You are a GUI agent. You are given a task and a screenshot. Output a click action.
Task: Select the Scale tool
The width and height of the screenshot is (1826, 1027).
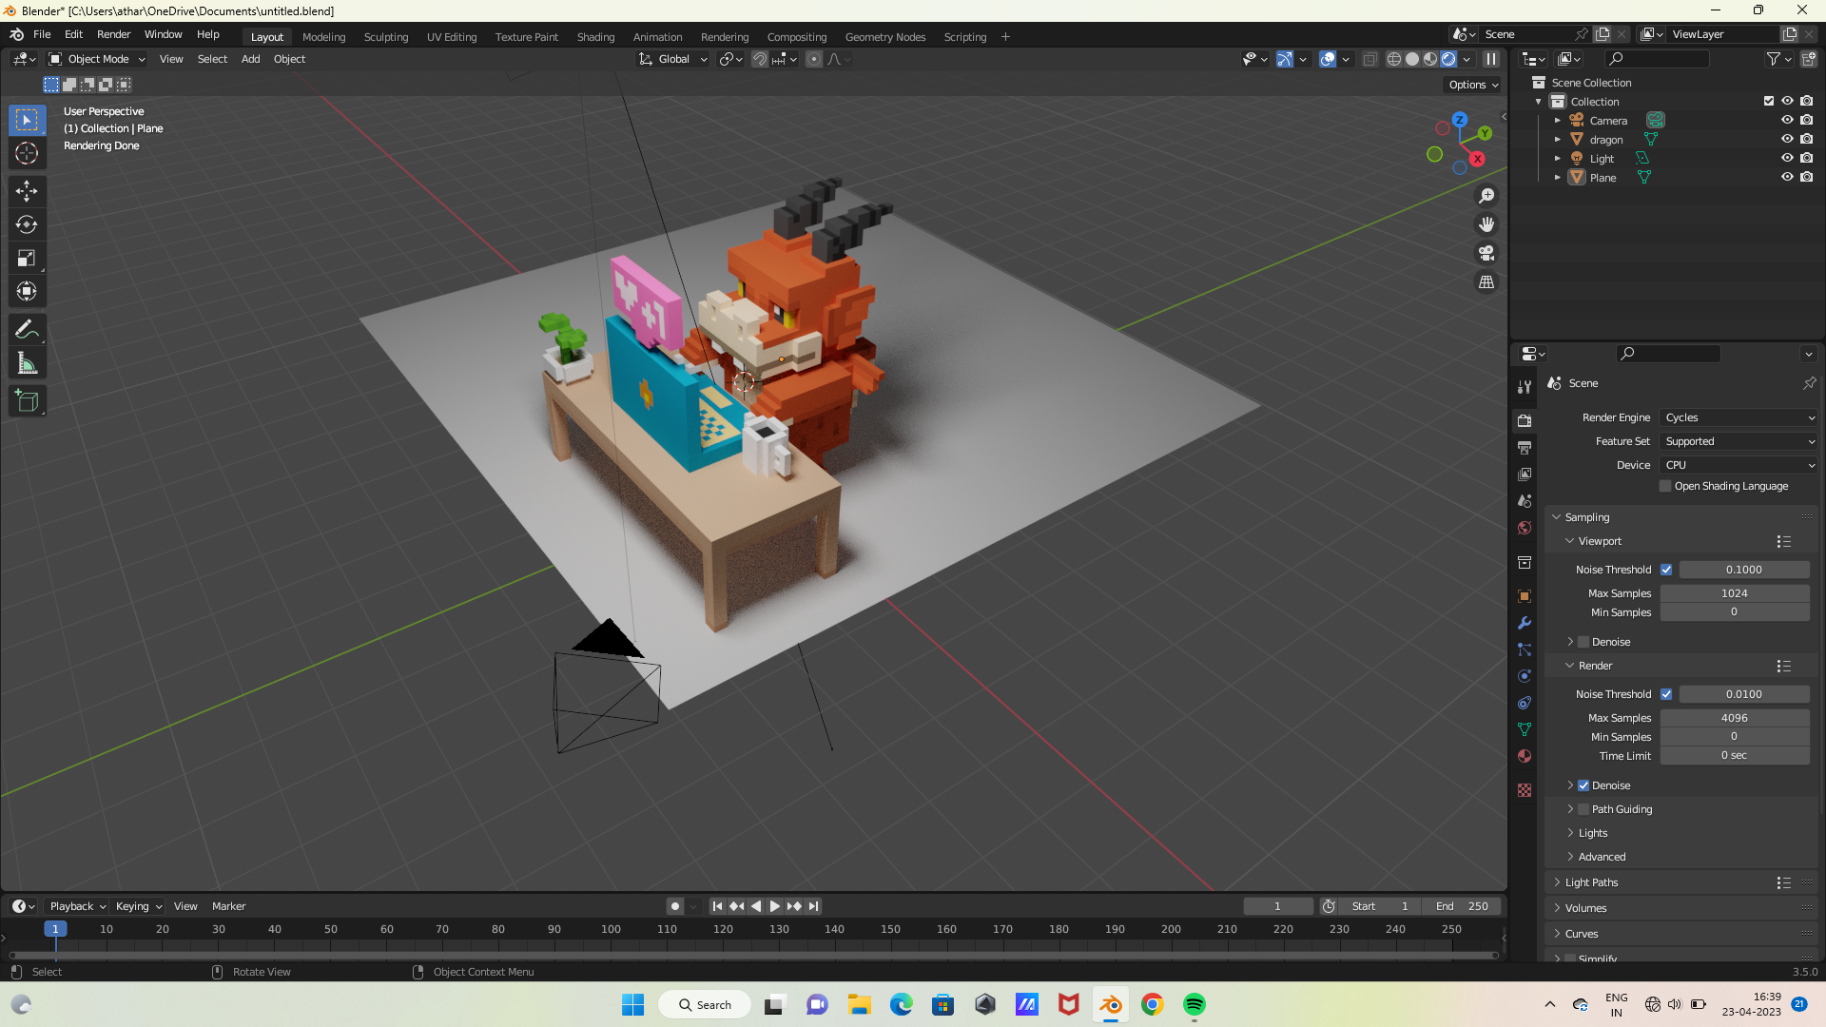(x=27, y=258)
